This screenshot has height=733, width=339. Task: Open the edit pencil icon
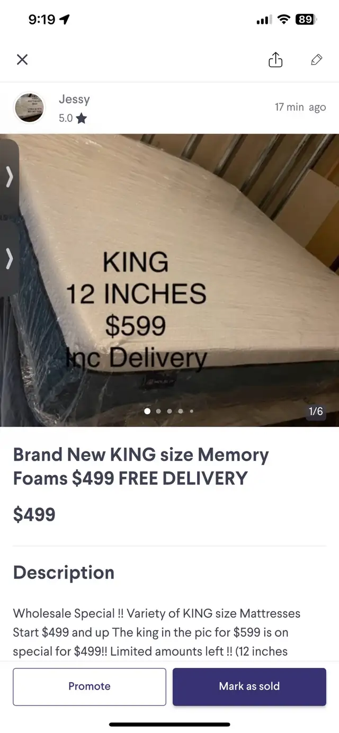317,60
